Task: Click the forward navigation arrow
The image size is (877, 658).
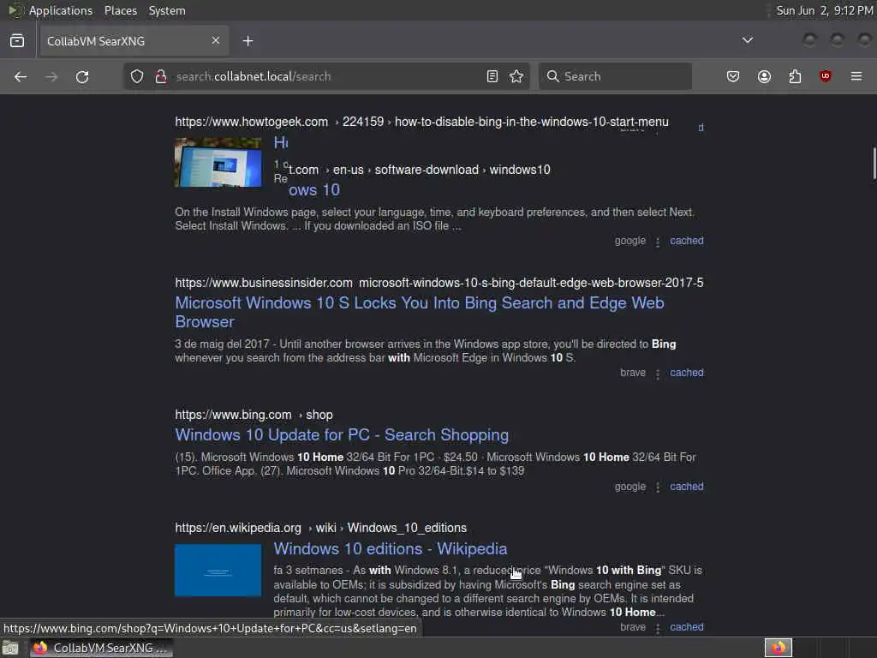Action: click(51, 76)
